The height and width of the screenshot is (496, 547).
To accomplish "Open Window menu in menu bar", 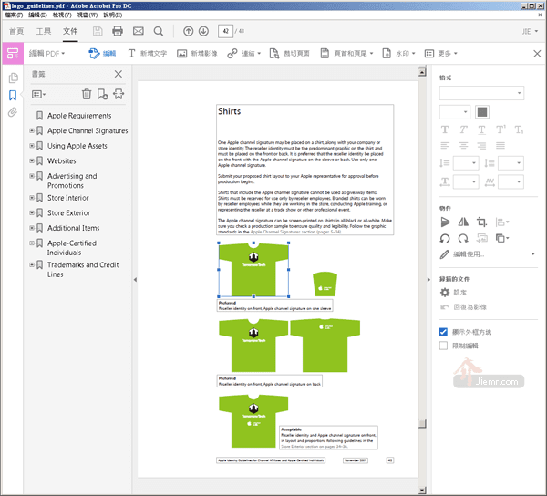I will click(88, 15).
